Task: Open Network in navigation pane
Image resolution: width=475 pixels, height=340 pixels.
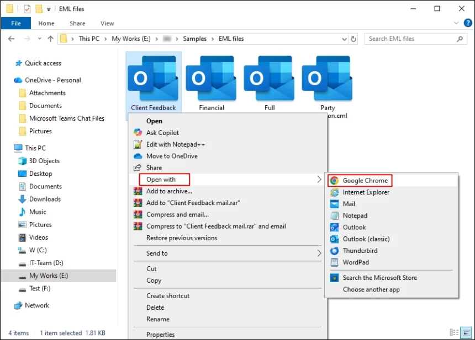Action: click(x=36, y=305)
